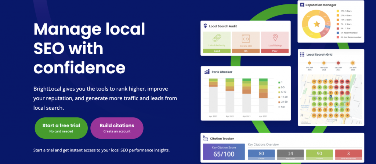Click the 4 Stars legend entry
This screenshot has height=164, width=376.
click(345, 15)
